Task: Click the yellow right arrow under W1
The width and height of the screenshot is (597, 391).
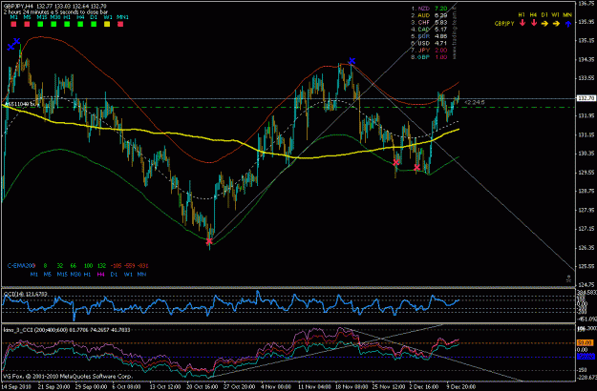Action: click(x=556, y=24)
